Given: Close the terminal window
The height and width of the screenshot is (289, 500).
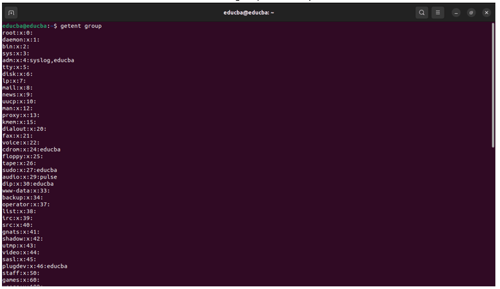Looking at the screenshot, I should tap(486, 13).
